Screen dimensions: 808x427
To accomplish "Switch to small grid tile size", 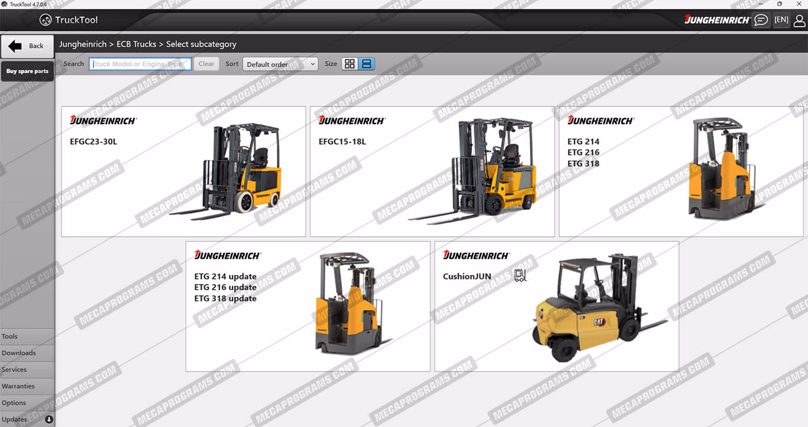I will (350, 64).
